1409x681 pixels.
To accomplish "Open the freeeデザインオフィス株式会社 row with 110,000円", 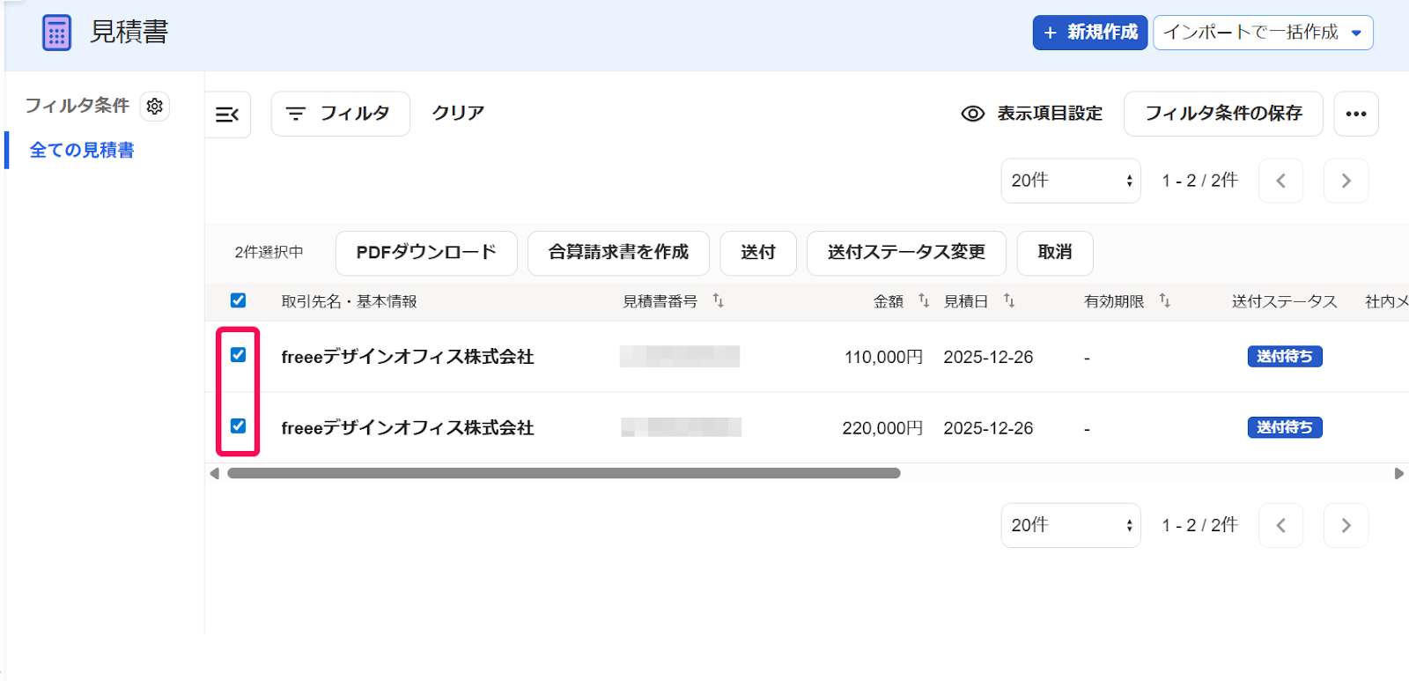I will click(x=408, y=357).
